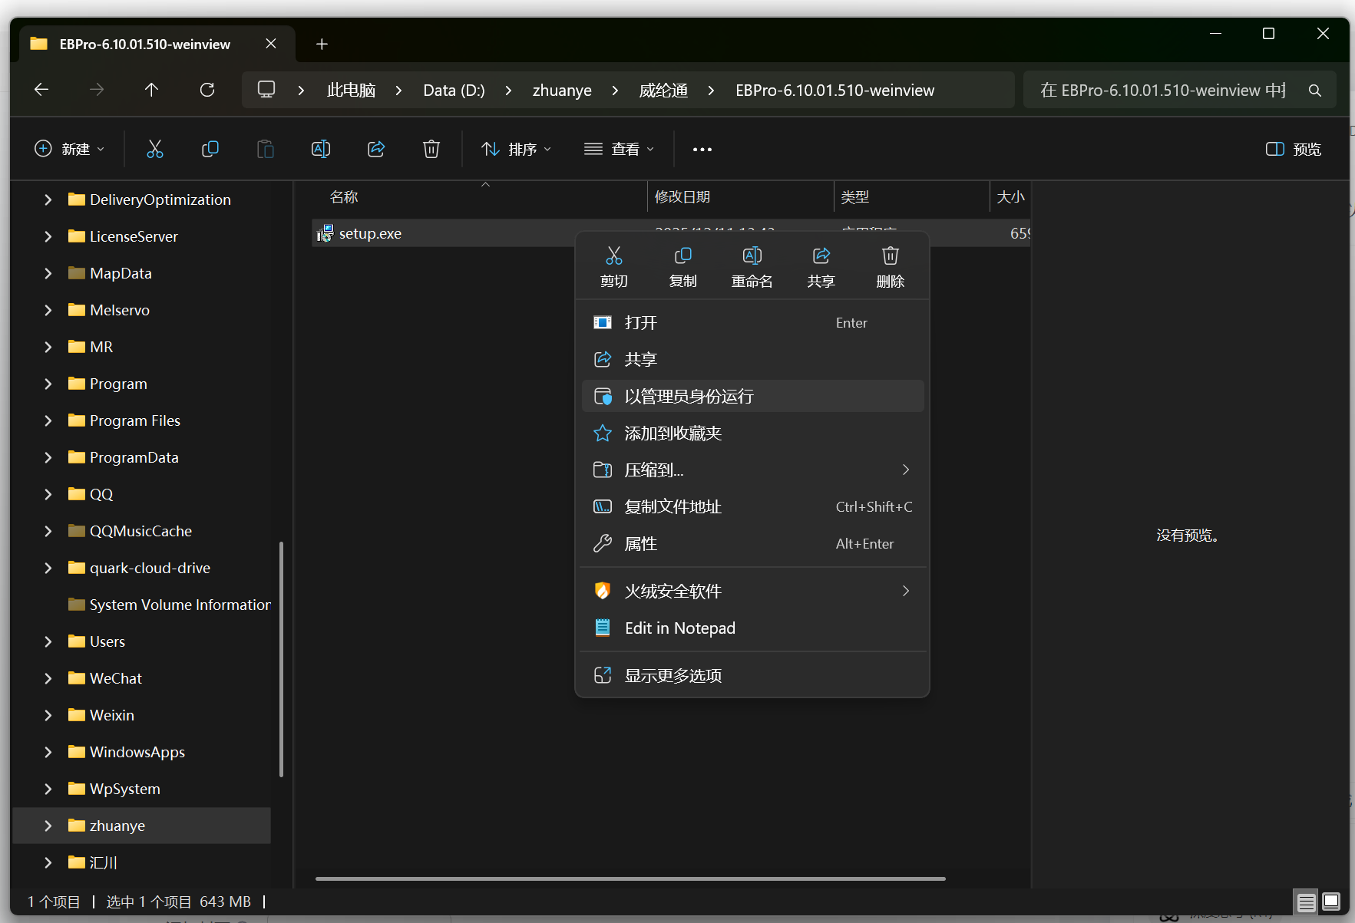Expand the zhuanye folder node
This screenshot has height=923, width=1355.
coord(48,826)
